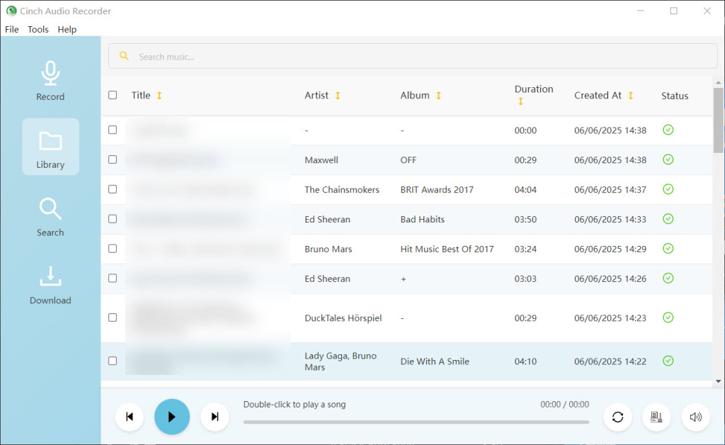The width and height of the screenshot is (725, 445).
Task: Skip to the next track
Action: tap(215, 417)
